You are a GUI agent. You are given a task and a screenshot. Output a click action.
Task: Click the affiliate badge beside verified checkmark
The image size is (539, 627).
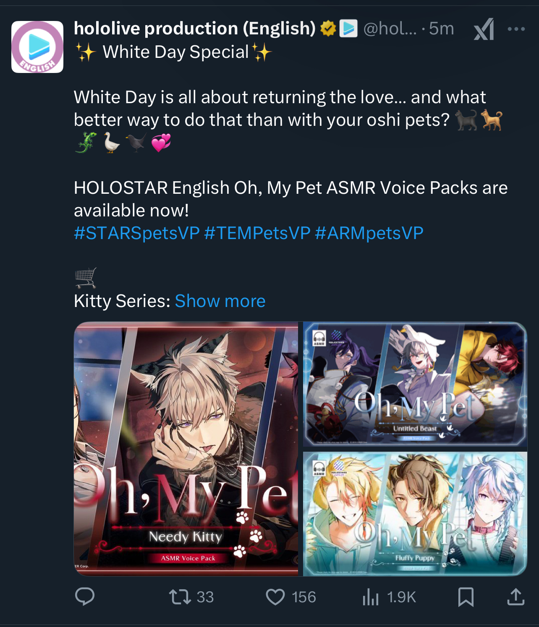coord(348,29)
